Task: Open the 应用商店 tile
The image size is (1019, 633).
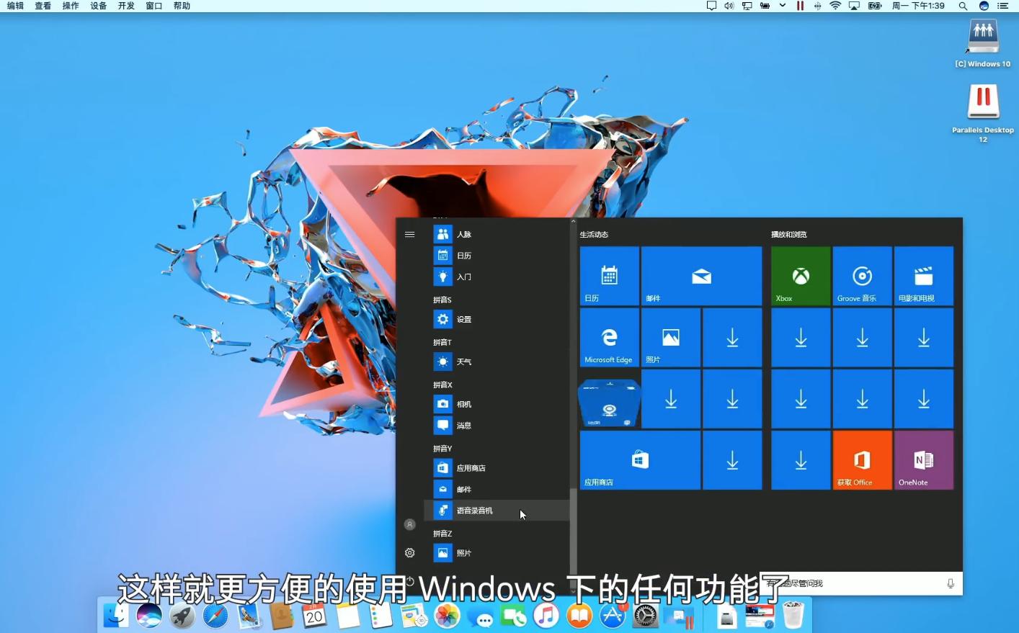Action: click(639, 459)
